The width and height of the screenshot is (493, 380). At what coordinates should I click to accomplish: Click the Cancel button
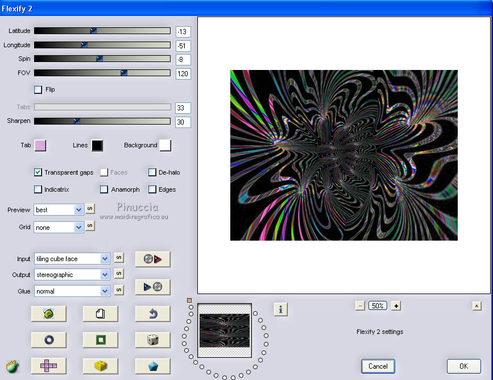[378, 366]
